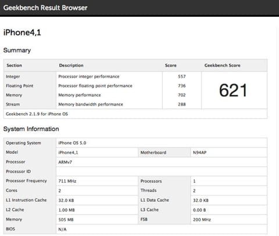The height and width of the screenshot is (236, 279).
Task: Select the iPhone4,1 page heading
Action: tap(22, 32)
